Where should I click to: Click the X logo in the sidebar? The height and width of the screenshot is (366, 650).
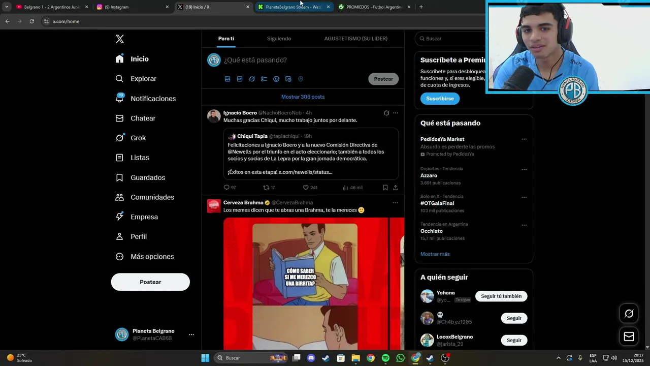pyautogui.click(x=120, y=39)
